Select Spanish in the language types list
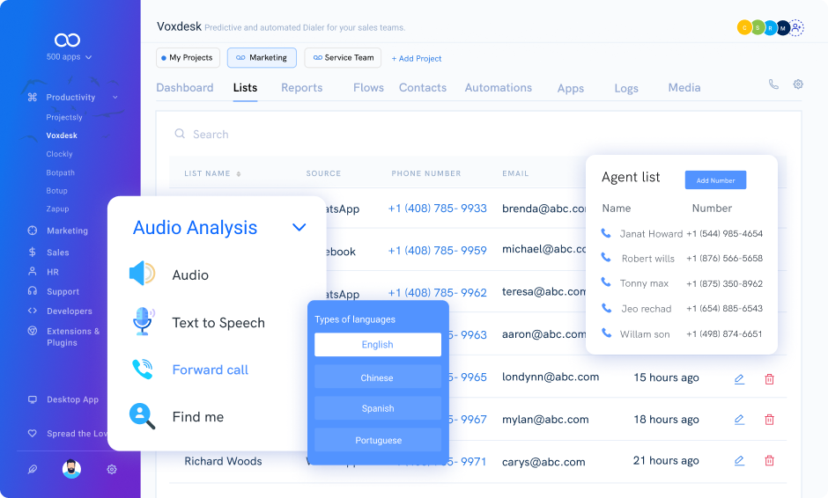828x498 pixels. pyautogui.click(x=377, y=408)
